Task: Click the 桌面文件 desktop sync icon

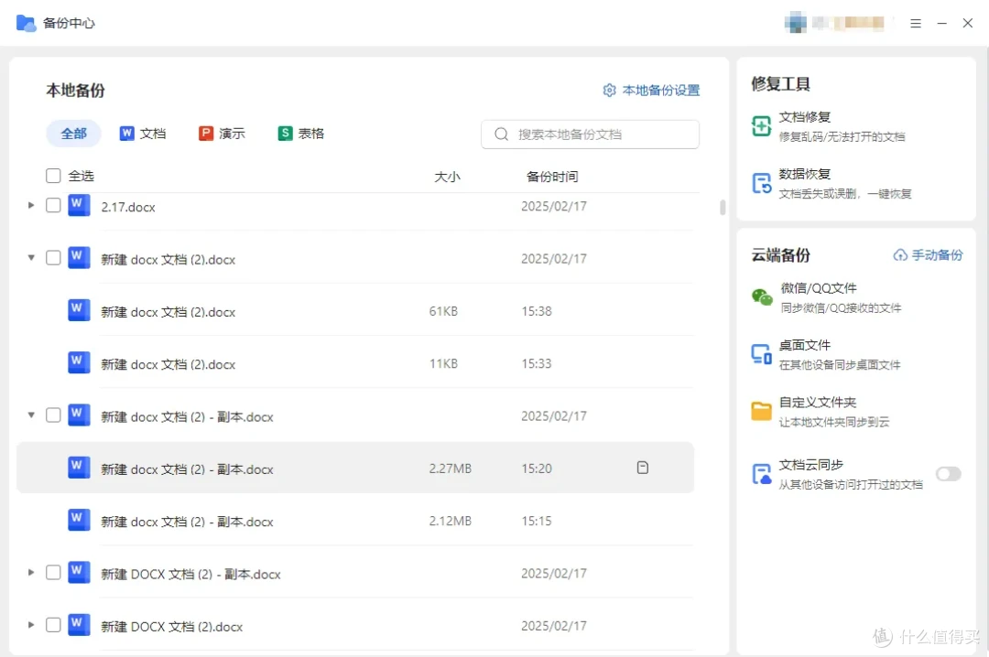Action: [761, 354]
